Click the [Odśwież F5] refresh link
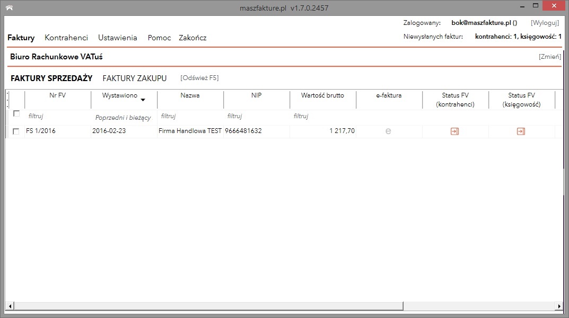The image size is (569, 318). tap(199, 78)
